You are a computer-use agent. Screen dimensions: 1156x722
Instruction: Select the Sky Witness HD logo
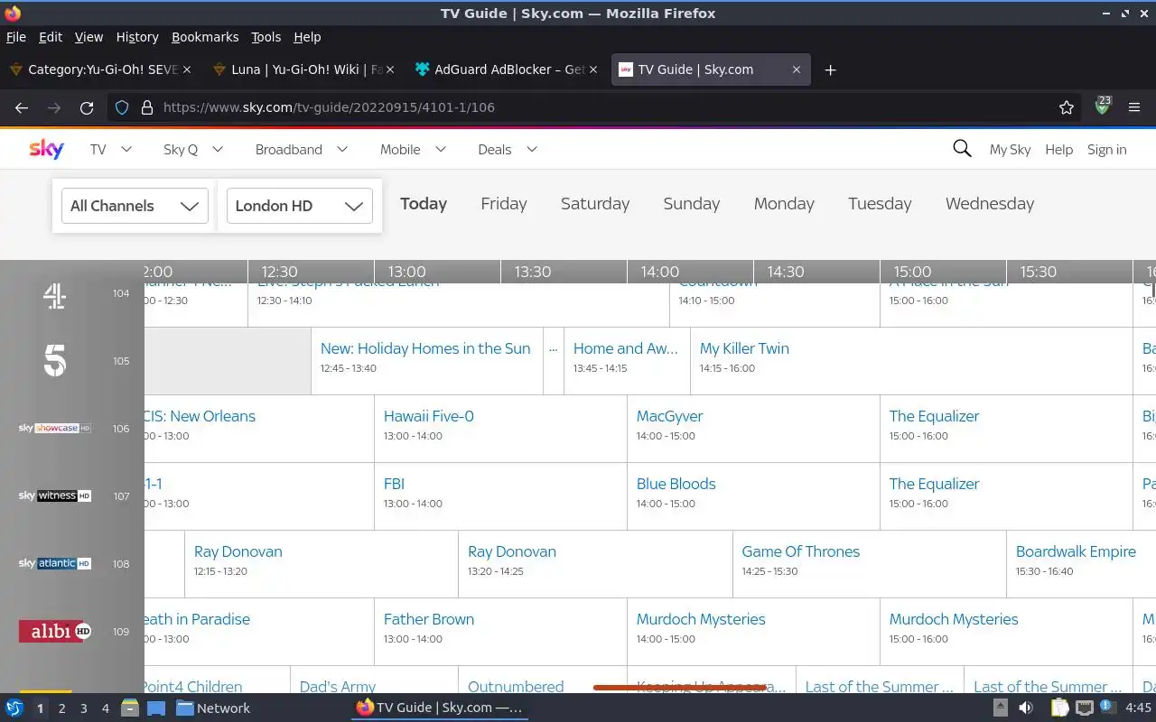(x=55, y=495)
